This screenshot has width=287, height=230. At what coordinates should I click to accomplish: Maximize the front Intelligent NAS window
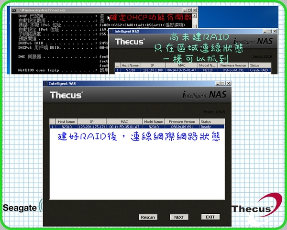click(223, 83)
